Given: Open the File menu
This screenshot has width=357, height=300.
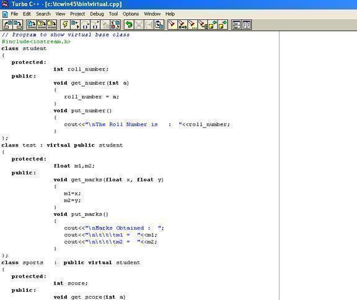Looking at the screenshot, I should (14, 14).
